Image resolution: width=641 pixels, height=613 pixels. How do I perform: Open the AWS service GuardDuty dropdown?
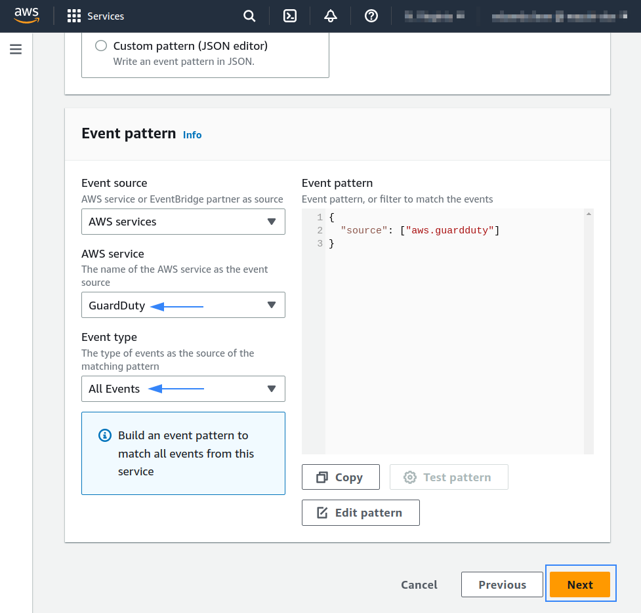click(x=183, y=305)
